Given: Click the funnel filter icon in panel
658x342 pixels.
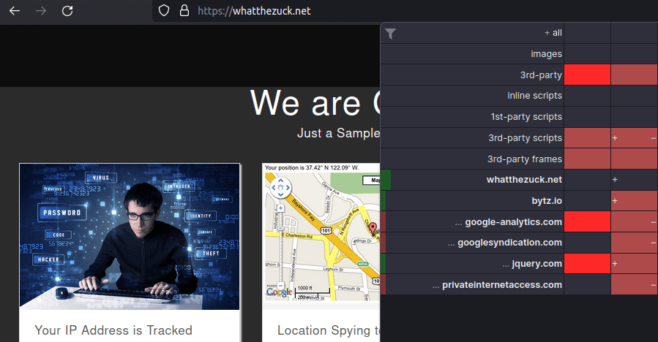Looking at the screenshot, I should [x=391, y=33].
